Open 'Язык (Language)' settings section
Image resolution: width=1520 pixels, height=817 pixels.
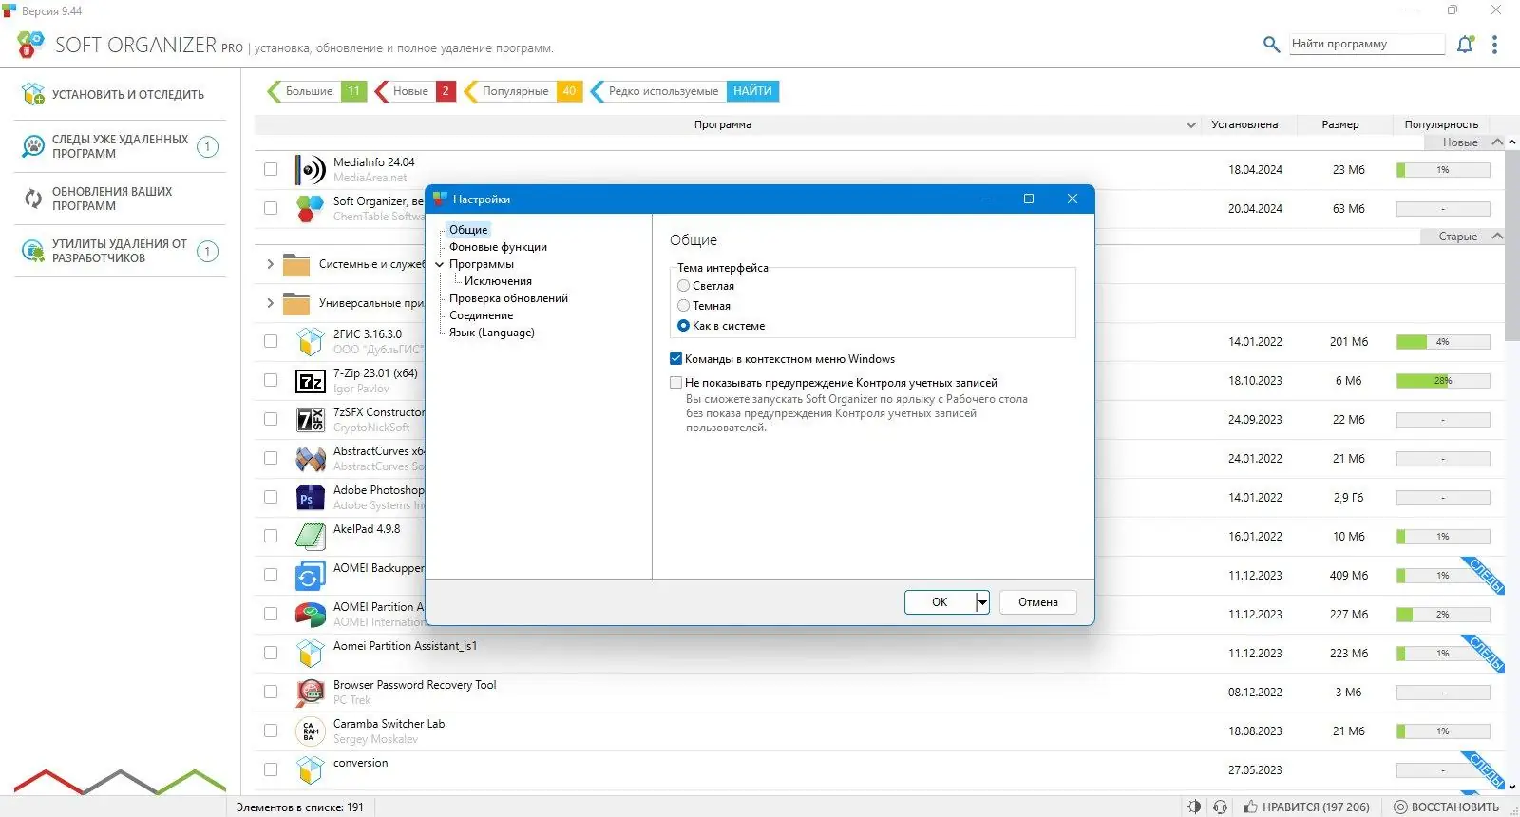[x=491, y=332]
